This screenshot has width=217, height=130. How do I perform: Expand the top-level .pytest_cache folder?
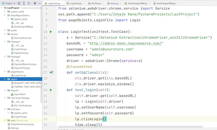coord(5,11)
